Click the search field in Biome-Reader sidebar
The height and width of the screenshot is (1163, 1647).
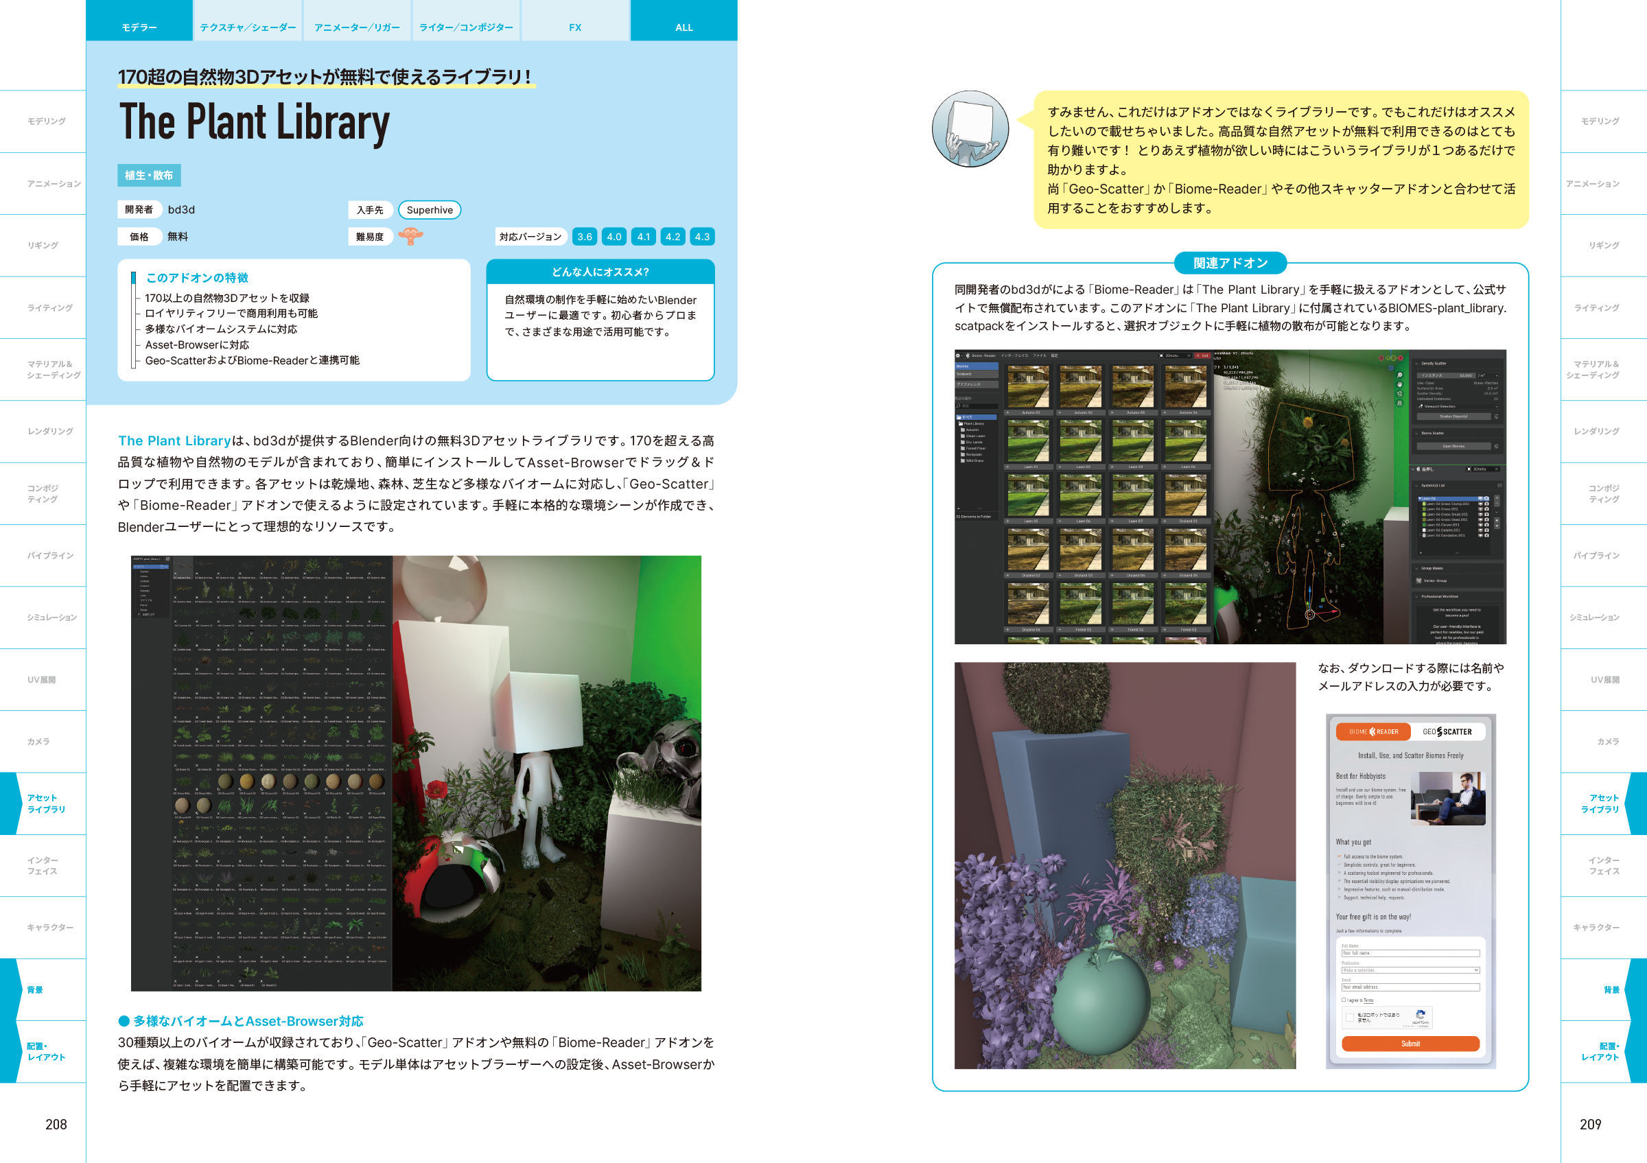pyautogui.click(x=977, y=406)
